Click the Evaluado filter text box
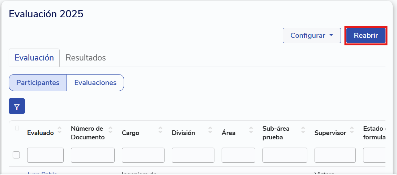 45,155
